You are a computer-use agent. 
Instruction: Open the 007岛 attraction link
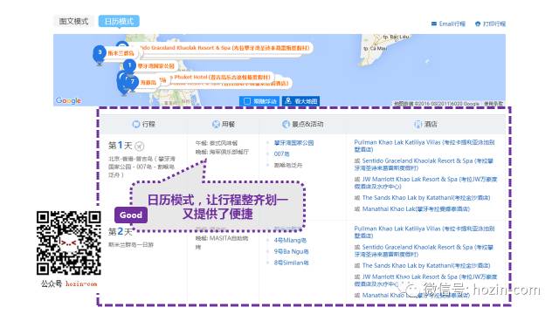click(x=281, y=154)
